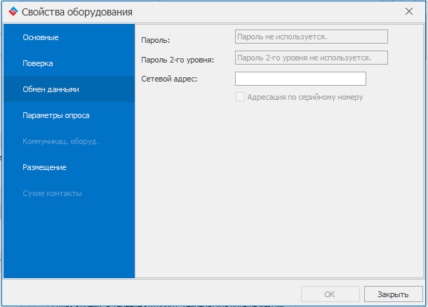This screenshot has width=428, height=307.
Task: Switch to the Поверка section
Action: (x=69, y=63)
